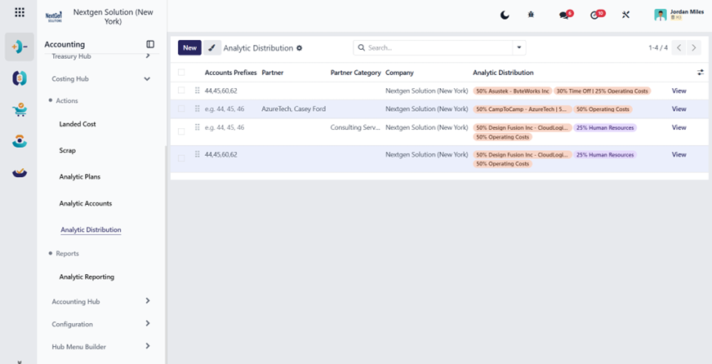Check the AzureTech, Casey Ford row checkbox
This screenshot has height=364, width=712.
click(181, 109)
